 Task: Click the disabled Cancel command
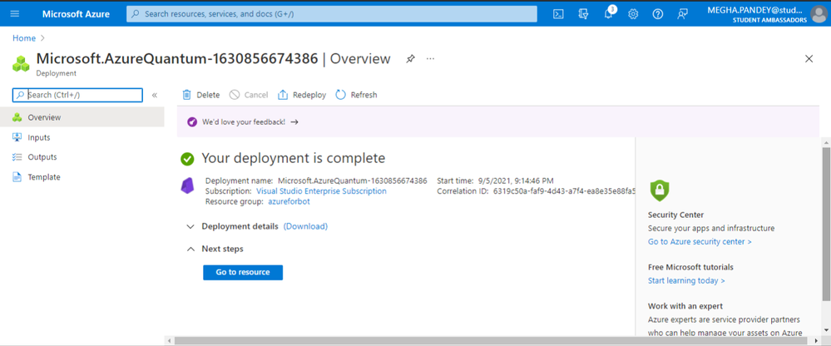coord(249,95)
